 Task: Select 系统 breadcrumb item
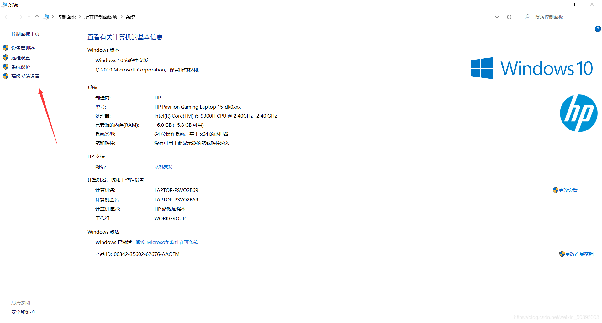pos(130,17)
